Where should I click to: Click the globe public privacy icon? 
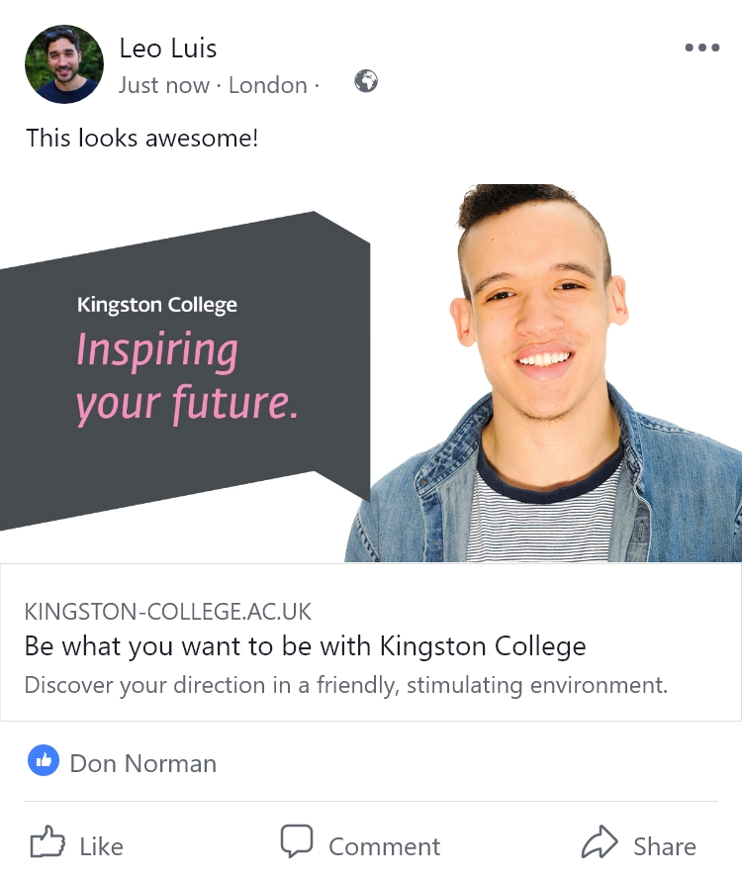[366, 83]
